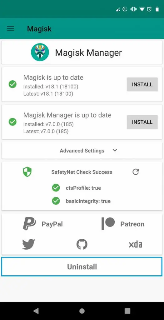164x320 pixels.
Task: Open the Twitter bird link
Action: tap(28, 244)
